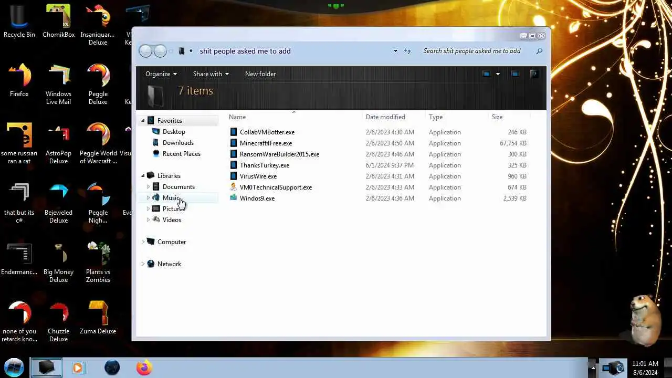Select Downloads in Favorites
Viewport: 672px width, 378px height.
pos(178,143)
